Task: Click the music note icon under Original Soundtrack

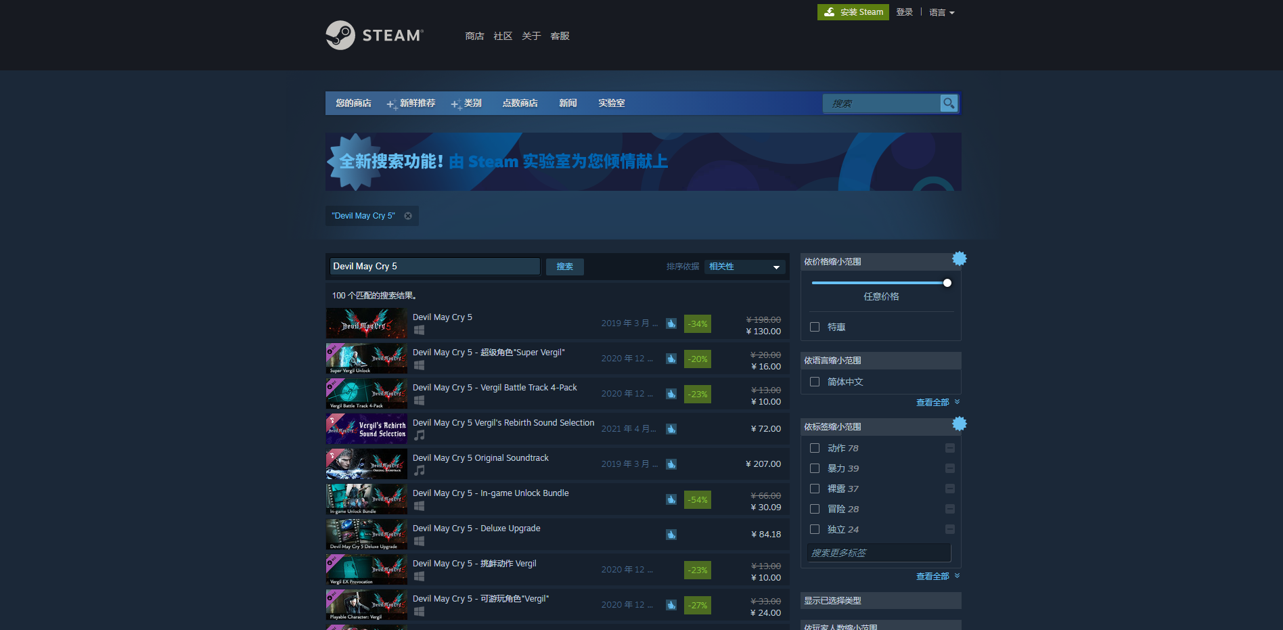Action: (x=420, y=470)
